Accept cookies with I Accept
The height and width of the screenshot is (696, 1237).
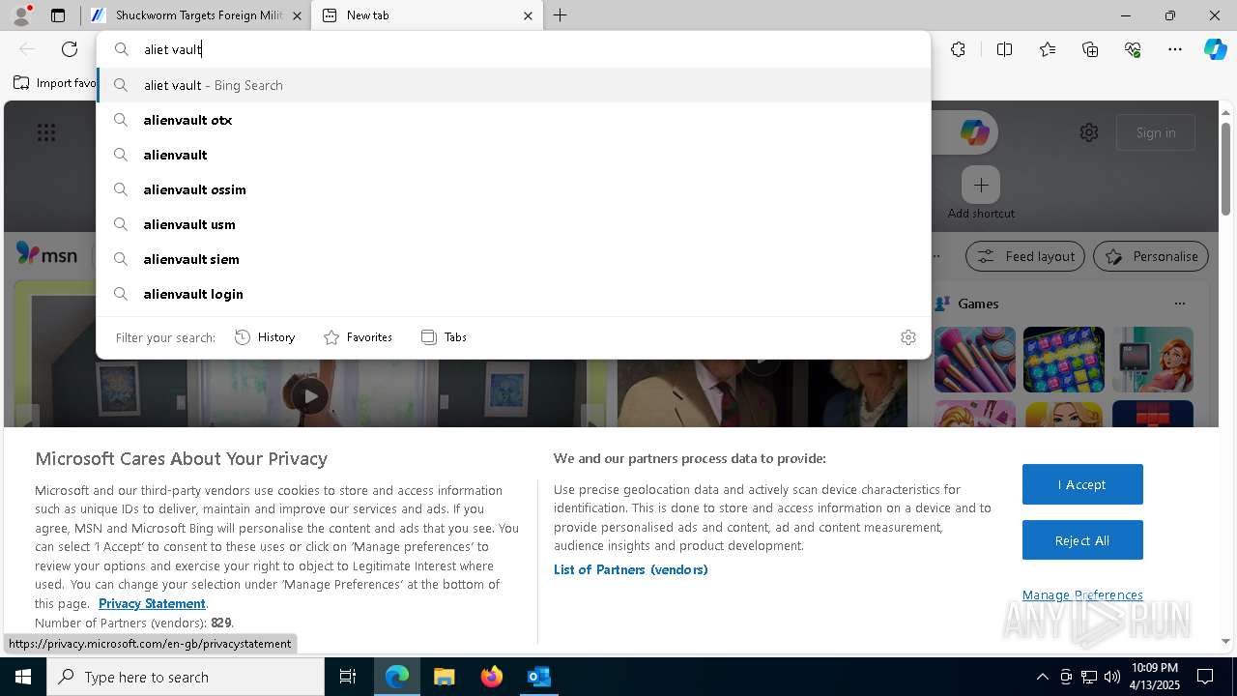click(x=1082, y=484)
